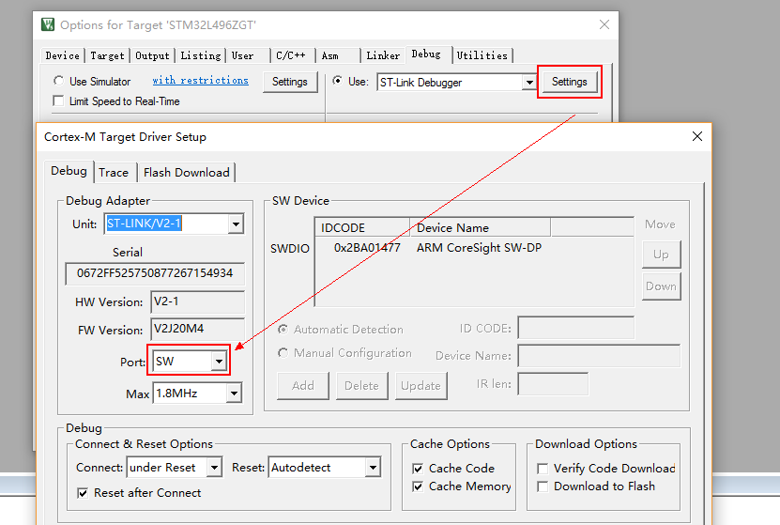Switch to the Flash Download tab
This screenshot has width=780, height=525.
point(186,172)
